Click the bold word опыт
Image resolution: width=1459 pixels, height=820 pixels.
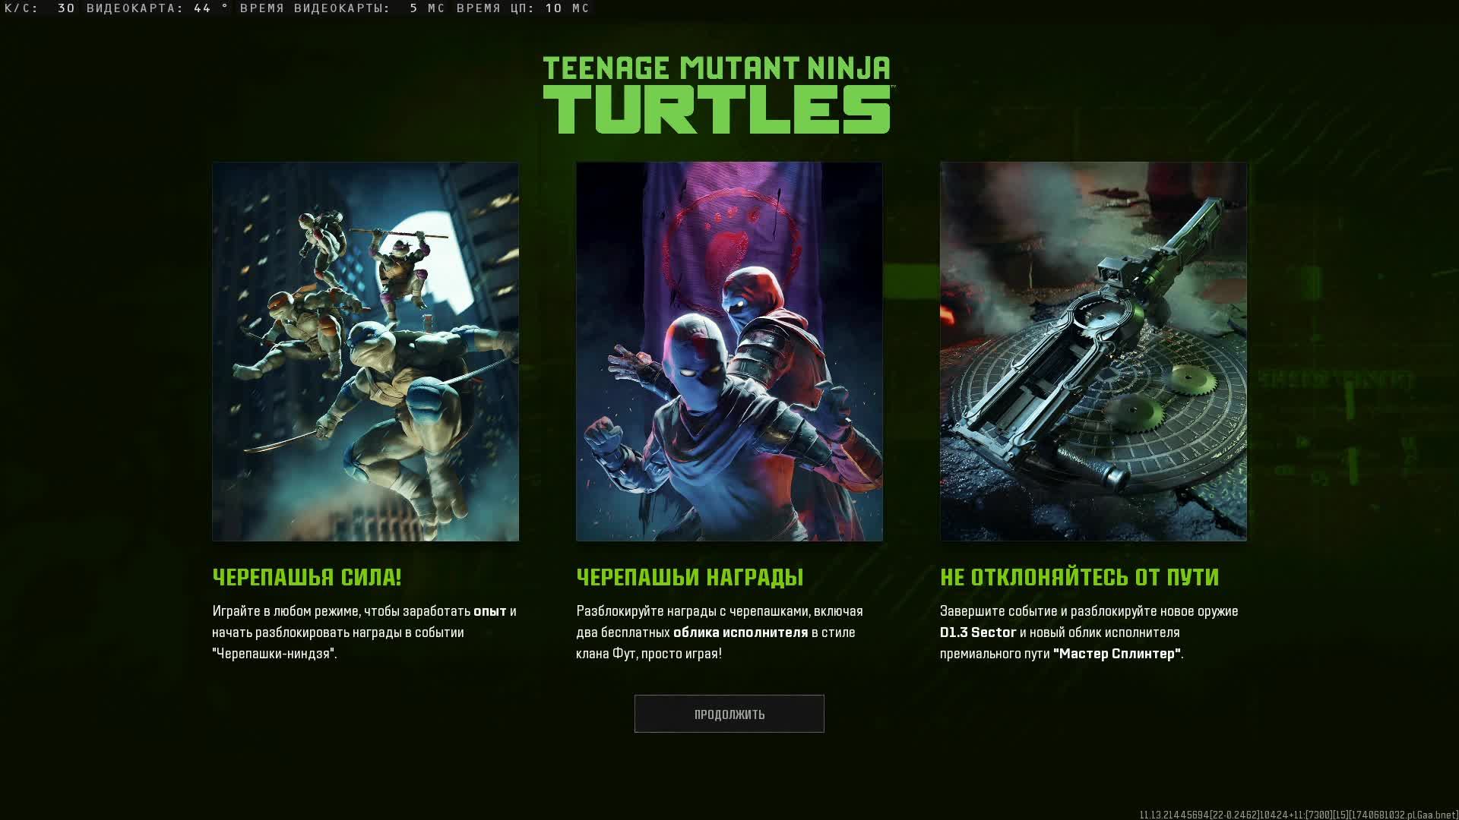pyautogui.click(x=489, y=611)
